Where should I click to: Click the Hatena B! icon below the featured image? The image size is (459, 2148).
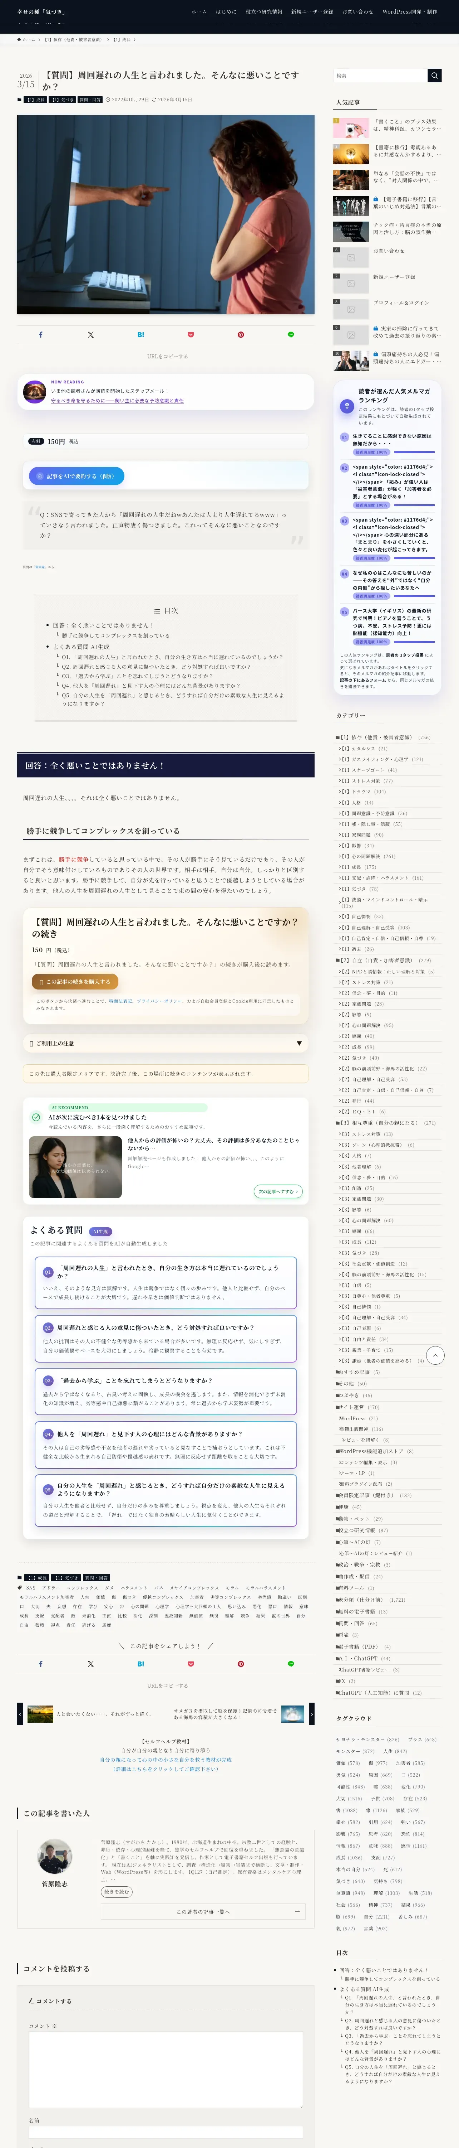pos(141,334)
